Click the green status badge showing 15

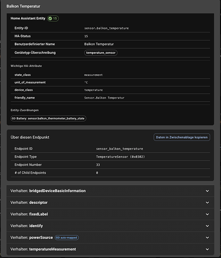53,19
